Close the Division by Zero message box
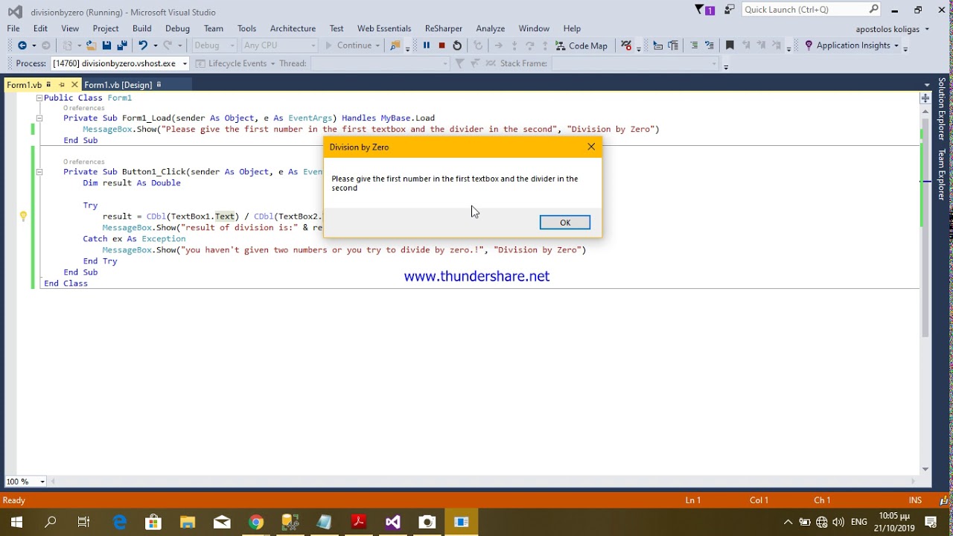The width and height of the screenshot is (953, 536). point(591,147)
